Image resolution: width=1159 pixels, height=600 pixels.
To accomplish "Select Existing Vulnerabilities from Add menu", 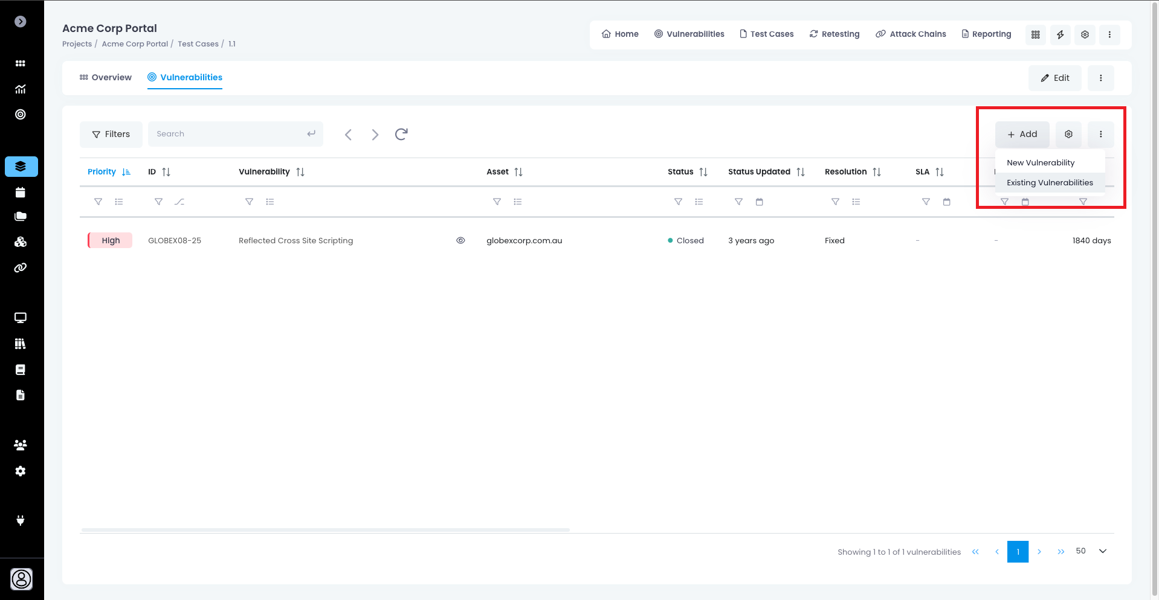I will (x=1050, y=183).
